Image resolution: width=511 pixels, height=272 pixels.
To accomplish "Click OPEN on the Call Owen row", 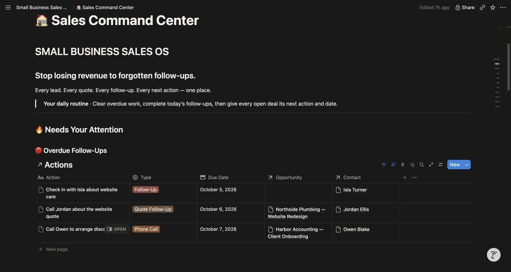I will [x=117, y=229].
